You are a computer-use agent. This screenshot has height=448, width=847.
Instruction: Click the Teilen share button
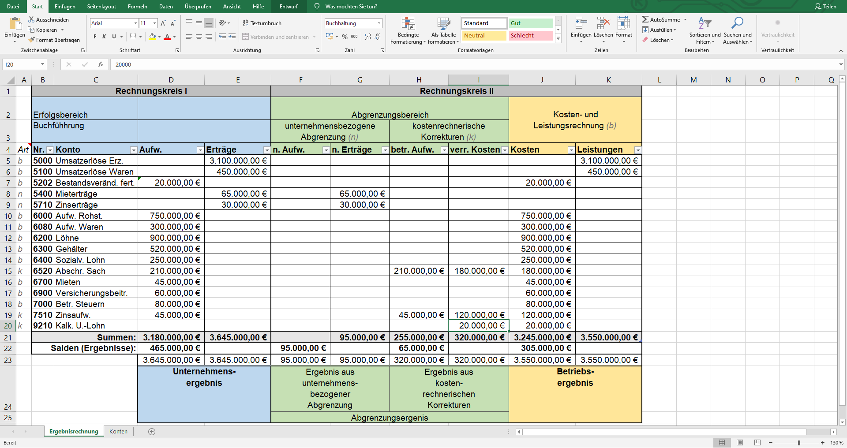click(825, 7)
